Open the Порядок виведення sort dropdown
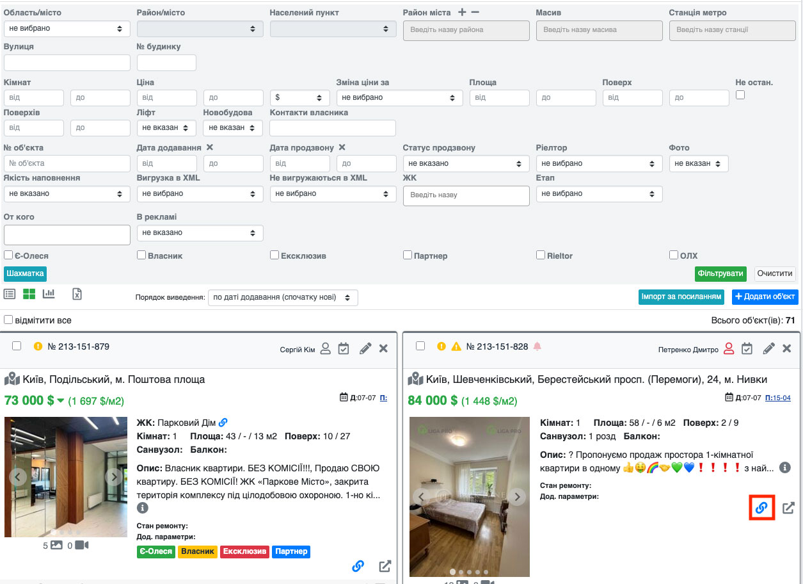803x584 pixels. 283,298
